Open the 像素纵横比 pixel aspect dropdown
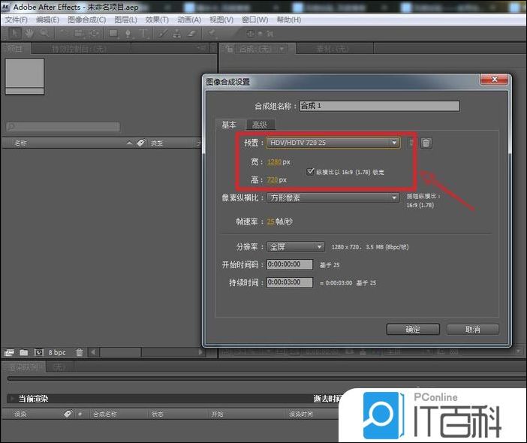Screen dimensions: 527x443 click(x=333, y=198)
